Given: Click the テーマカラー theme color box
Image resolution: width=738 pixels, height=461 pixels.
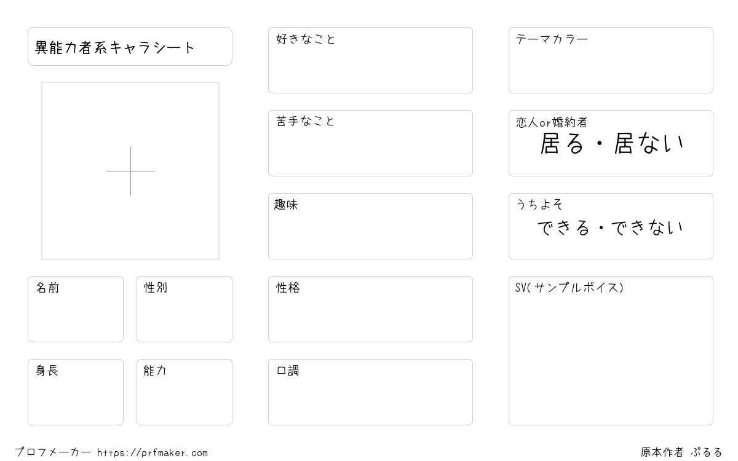Looking at the screenshot, I should pyautogui.click(x=611, y=60).
